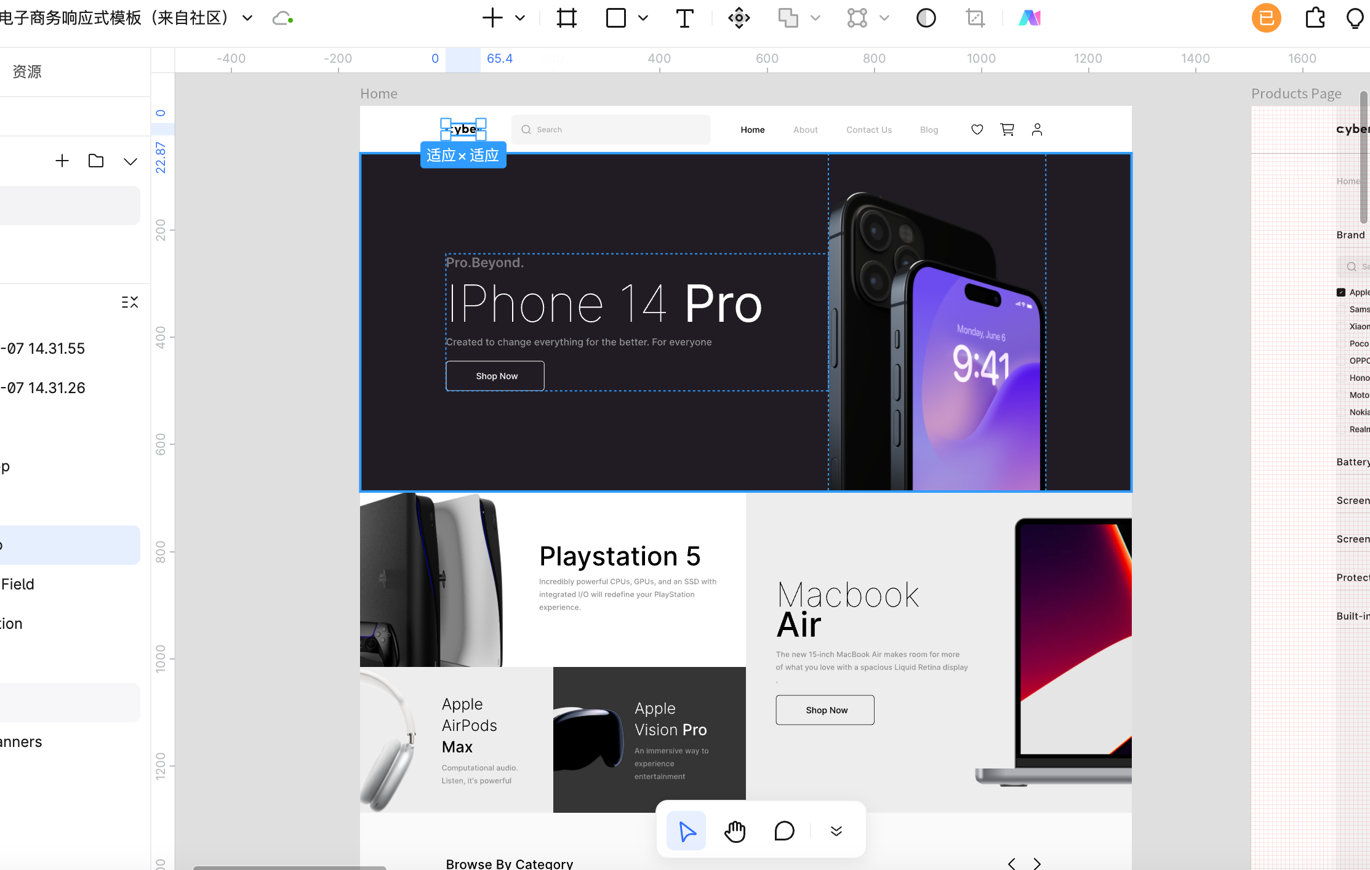Select the comment bubble tool
The image size is (1370, 870).
point(784,831)
